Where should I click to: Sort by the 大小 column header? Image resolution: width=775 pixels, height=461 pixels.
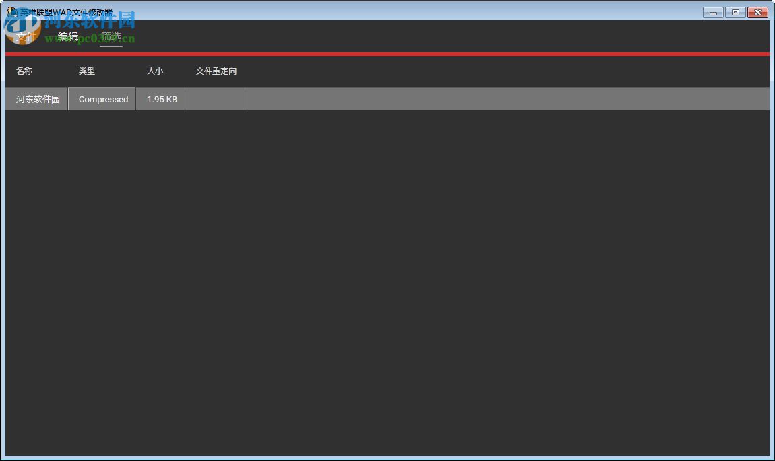pyautogui.click(x=155, y=71)
